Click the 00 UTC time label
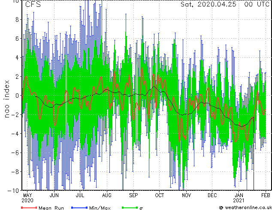The height and width of the screenshot is (210, 272). click(257, 4)
